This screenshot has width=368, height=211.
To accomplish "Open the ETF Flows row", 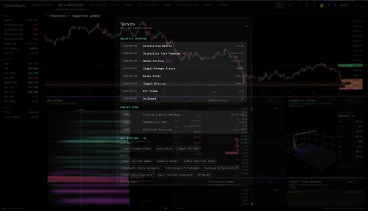I will 183,91.
